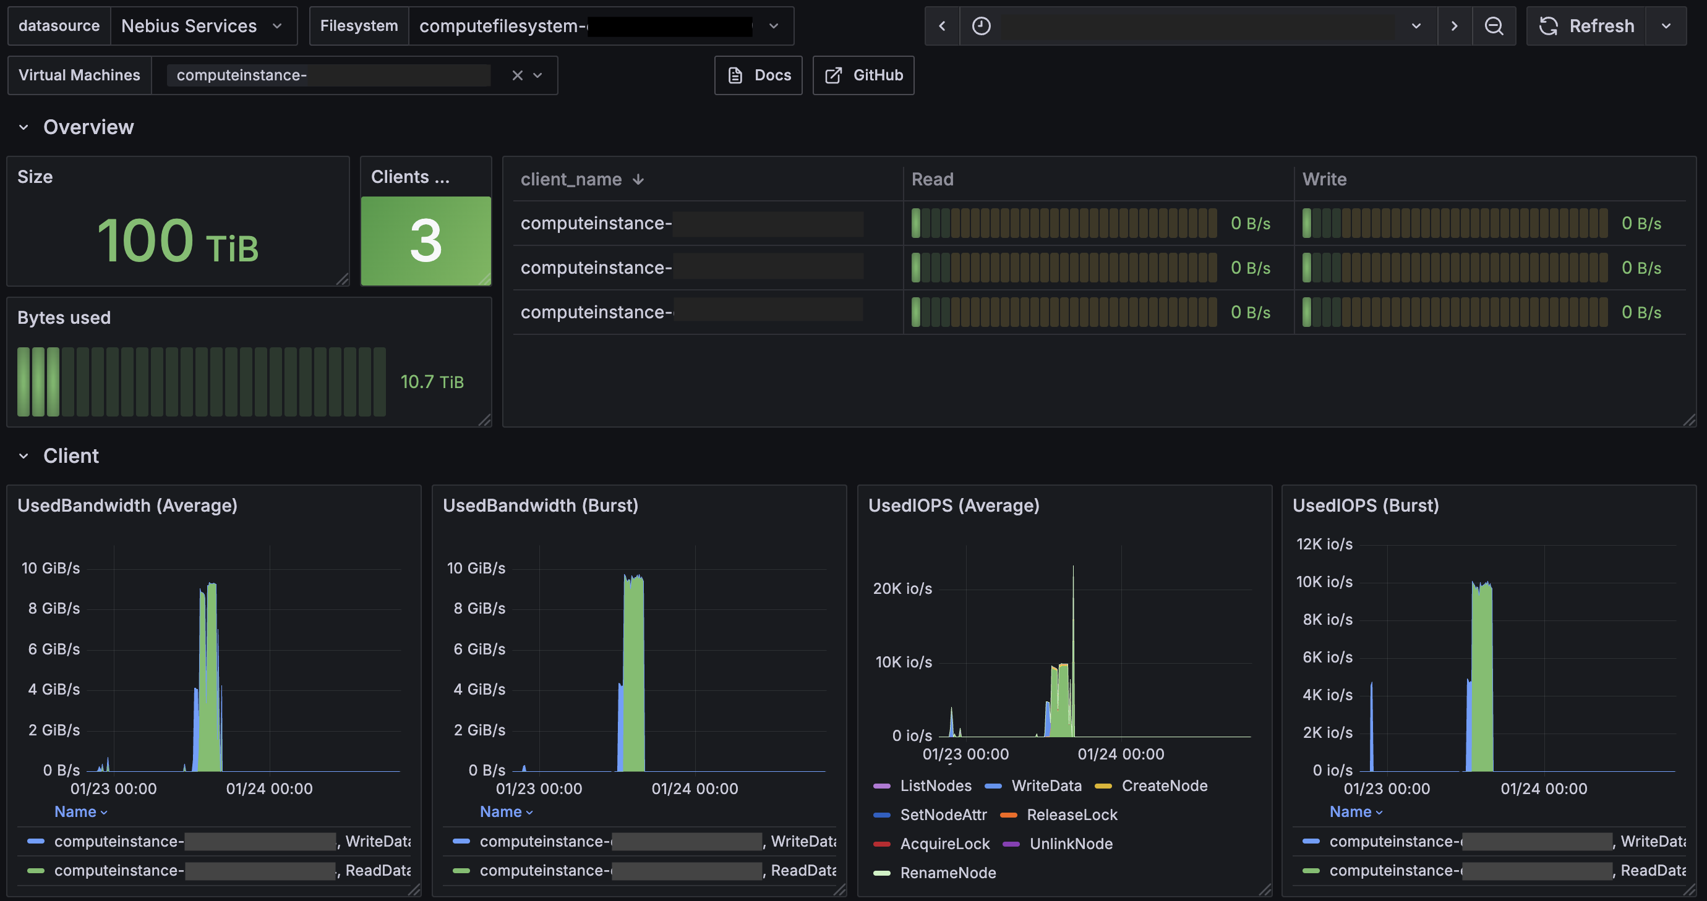Go to the next time range arrow

click(x=1455, y=26)
